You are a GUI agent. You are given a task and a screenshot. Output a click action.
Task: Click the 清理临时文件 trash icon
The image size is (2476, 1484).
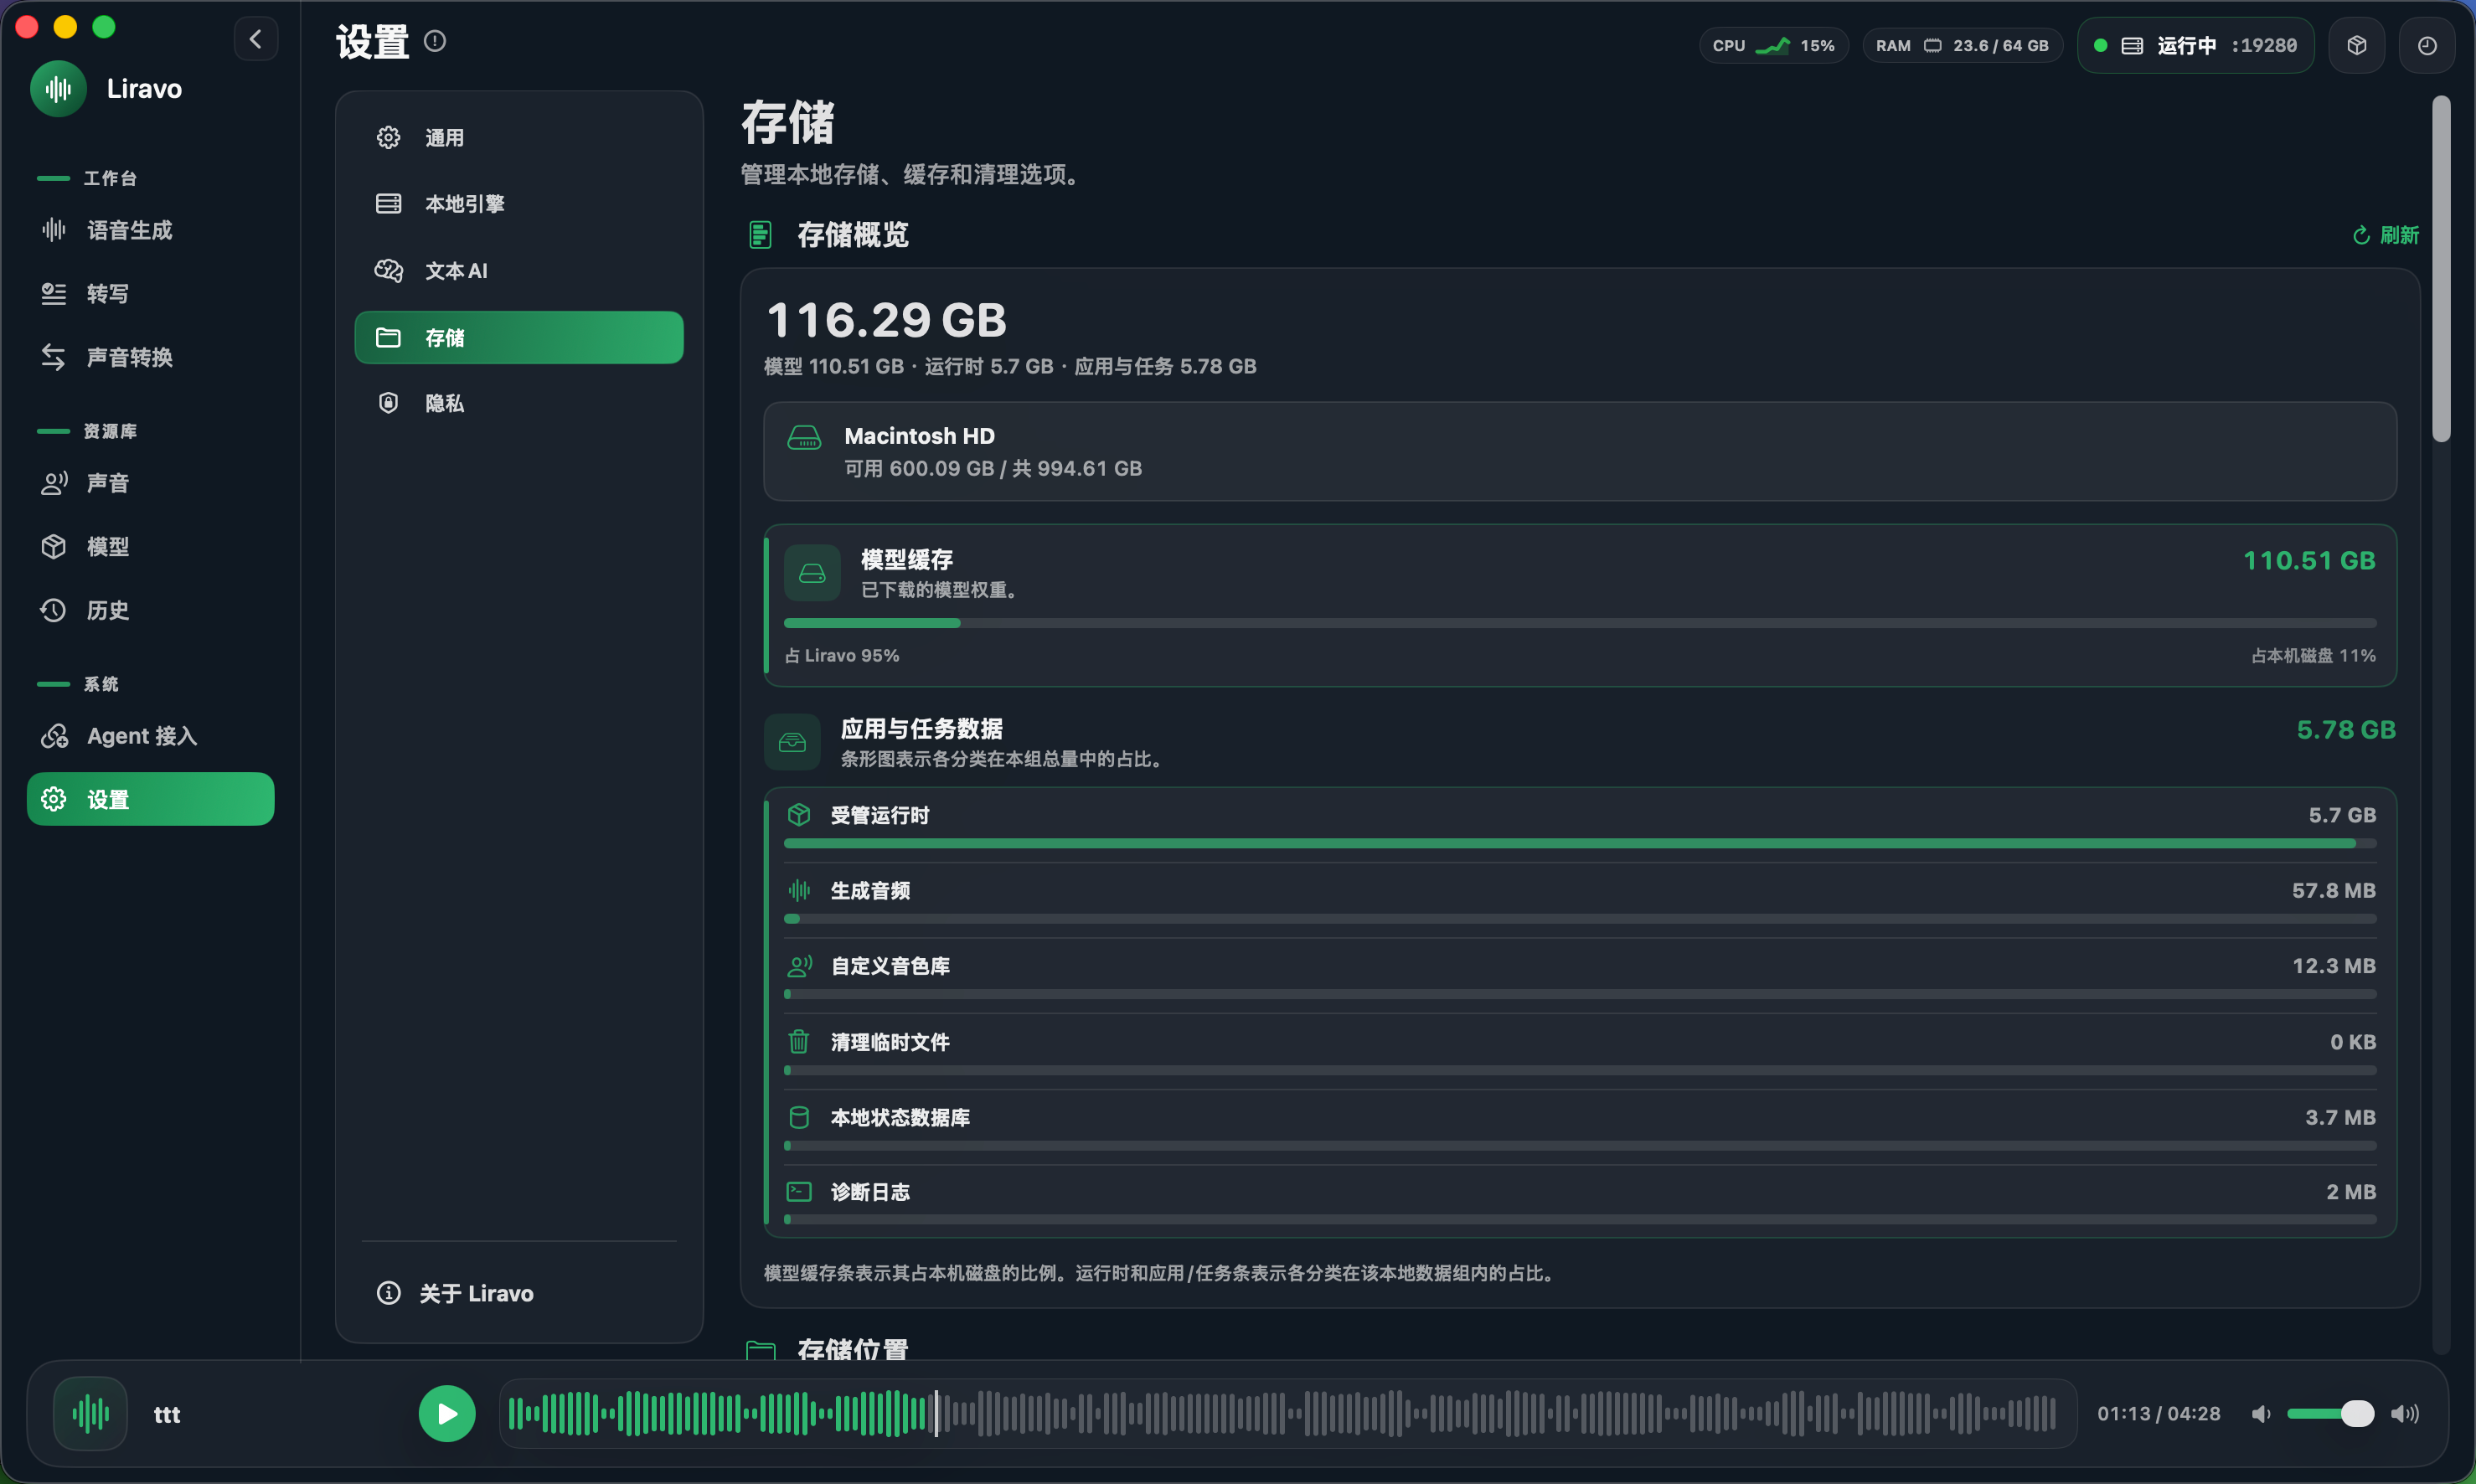pyautogui.click(x=799, y=1041)
